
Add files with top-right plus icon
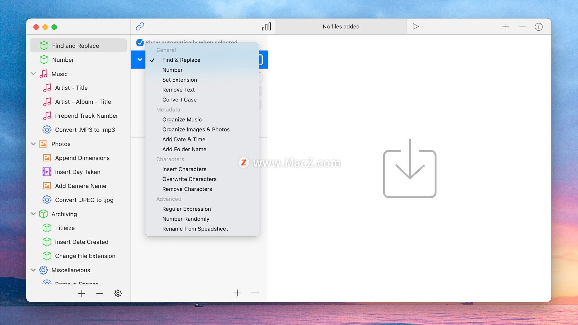coord(506,27)
